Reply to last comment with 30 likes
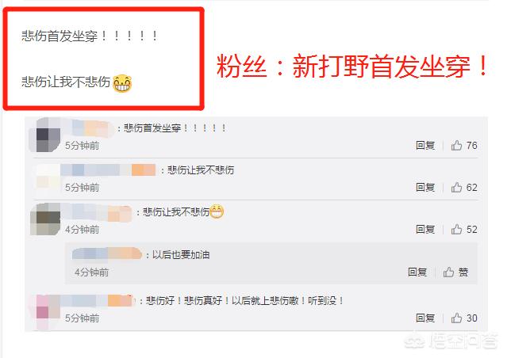Image resolution: width=507 pixels, height=358 pixels. pos(425,318)
